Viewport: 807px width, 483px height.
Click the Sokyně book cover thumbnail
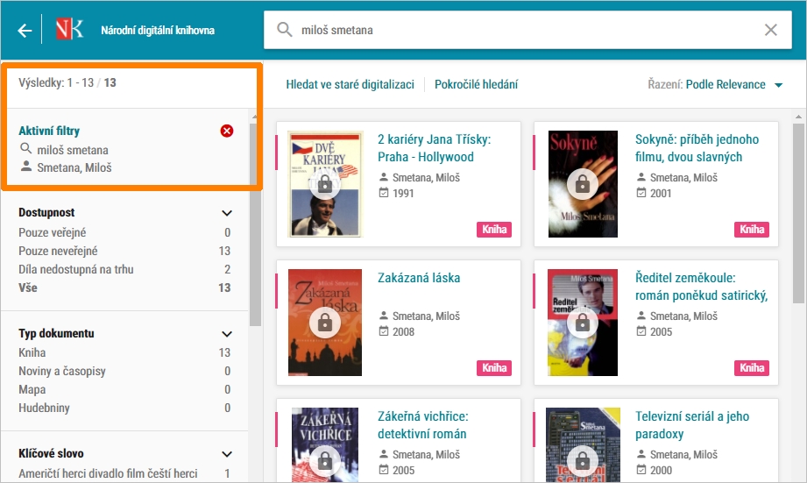tap(583, 184)
